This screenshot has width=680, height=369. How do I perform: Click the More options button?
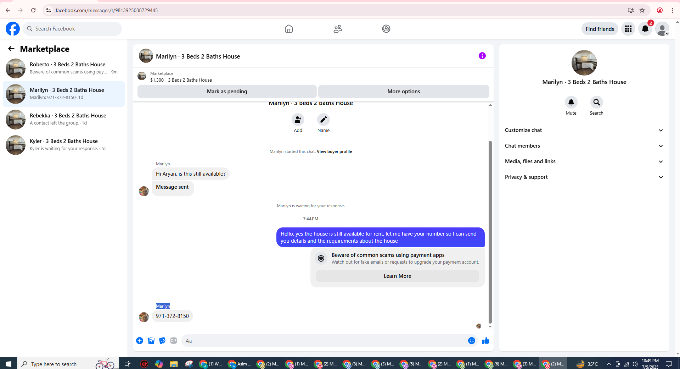(404, 92)
